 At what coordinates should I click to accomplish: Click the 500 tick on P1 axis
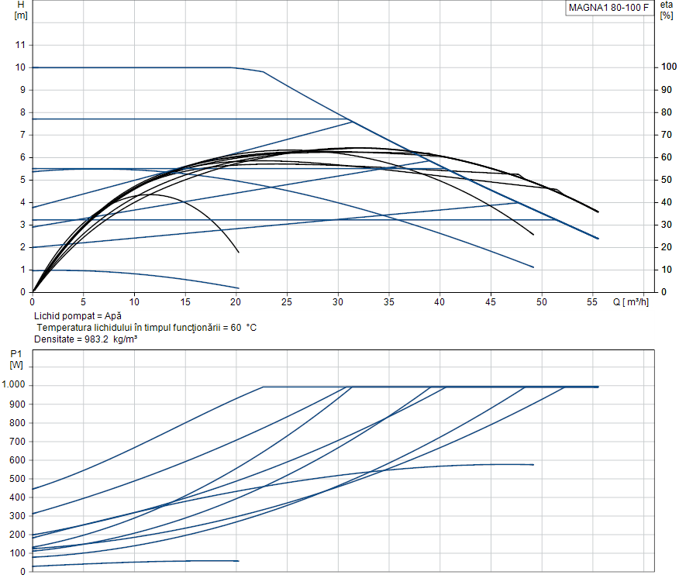tap(17, 479)
